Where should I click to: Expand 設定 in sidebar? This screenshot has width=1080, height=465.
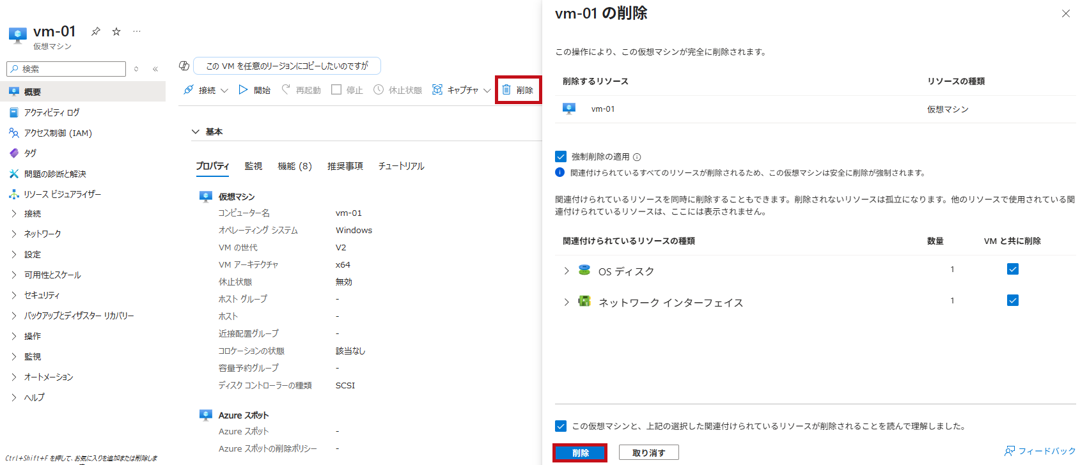point(14,254)
